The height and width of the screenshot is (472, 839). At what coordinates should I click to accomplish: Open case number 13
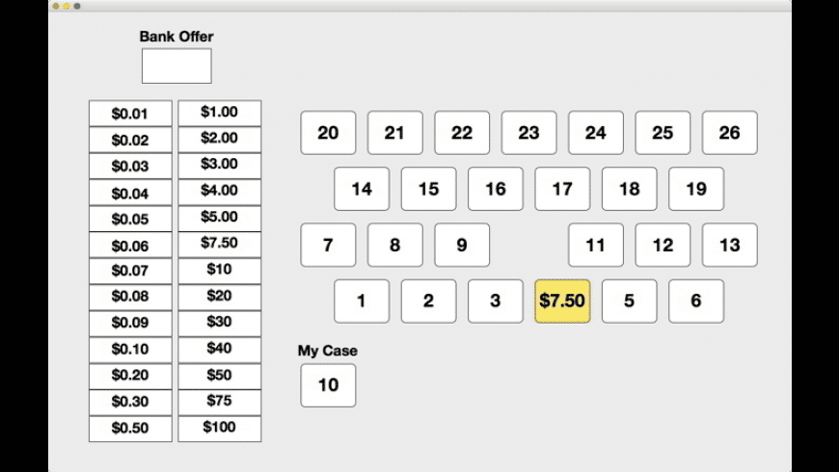tap(729, 245)
